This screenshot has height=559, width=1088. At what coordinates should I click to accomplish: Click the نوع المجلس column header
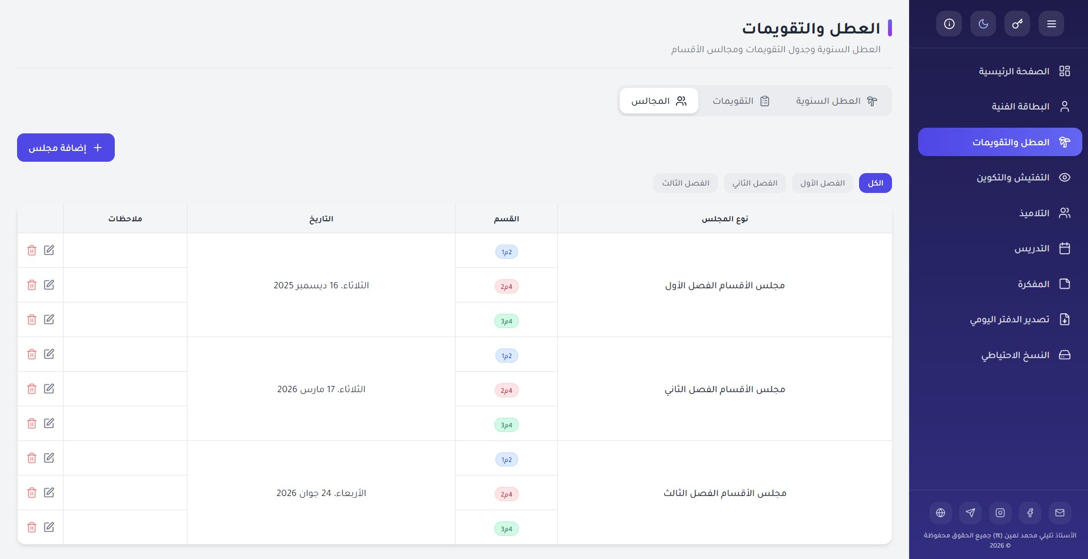click(725, 218)
